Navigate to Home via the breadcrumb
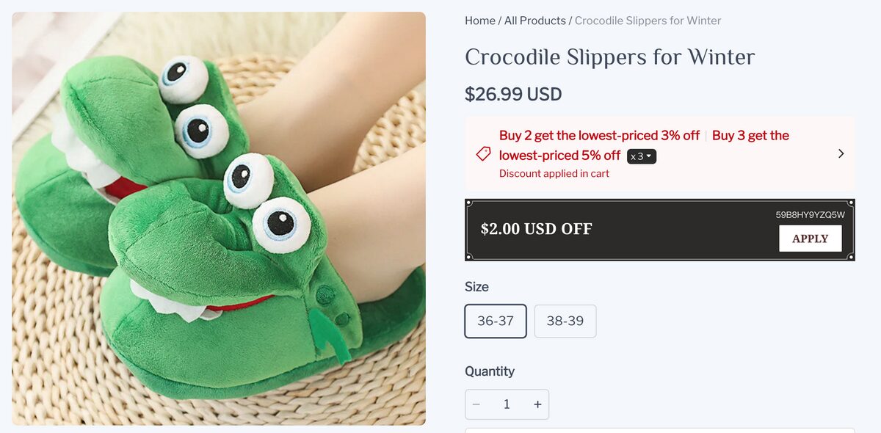881x433 pixels. 479,21
